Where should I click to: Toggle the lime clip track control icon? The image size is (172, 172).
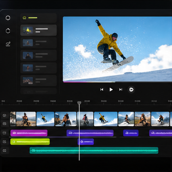point(4,142)
